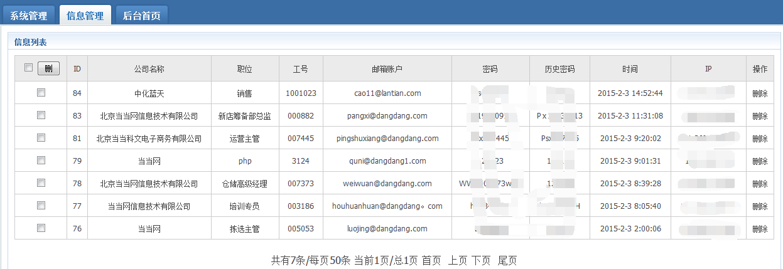This screenshot has height=269, width=783.
Task: Click the IP column header
Action: [708, 69]
